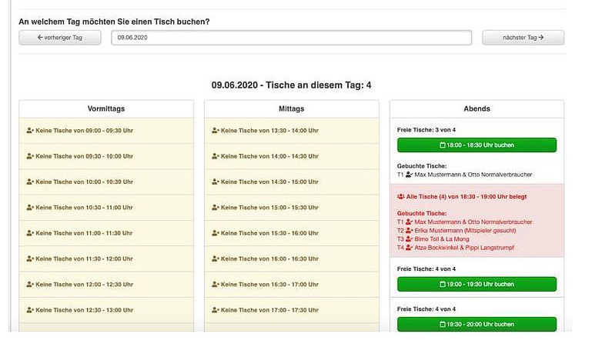
Task: Book the 19:00 - 19:30 Uhr slot
Action: click(x=477, y=284)
